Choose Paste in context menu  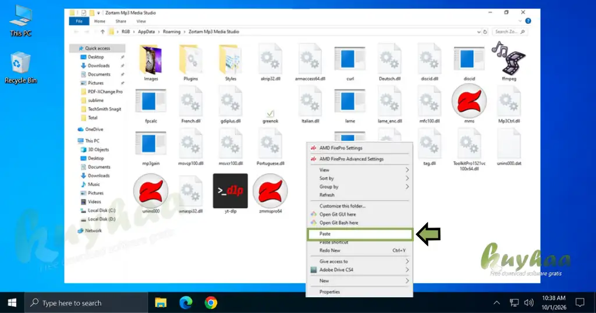360,234
